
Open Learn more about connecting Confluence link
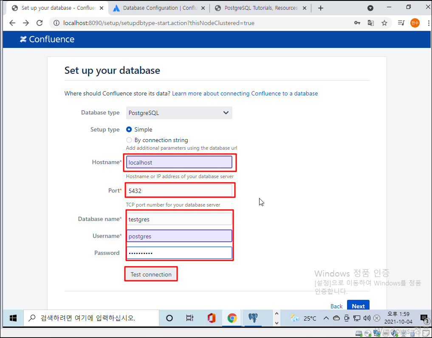pyautogui.click(x=245, y=93)
